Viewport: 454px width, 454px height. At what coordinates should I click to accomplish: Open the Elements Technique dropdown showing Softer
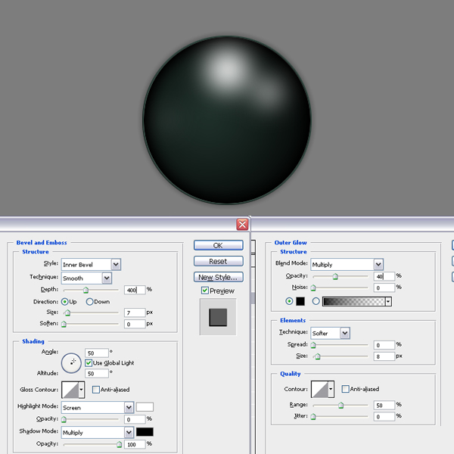point(330,333)
